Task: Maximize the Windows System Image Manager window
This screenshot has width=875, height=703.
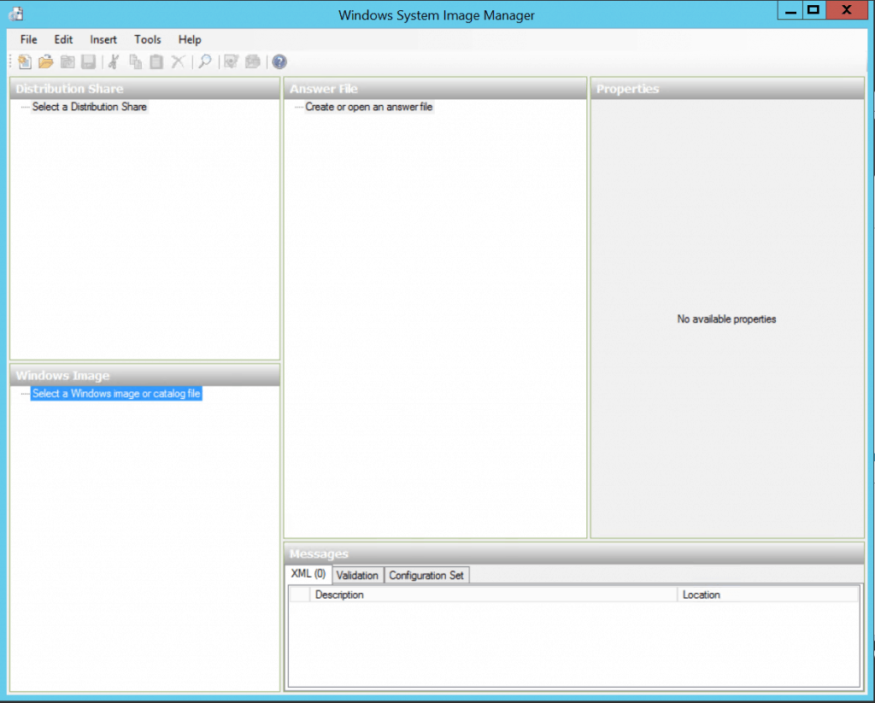Action: [x=814, y=10]
